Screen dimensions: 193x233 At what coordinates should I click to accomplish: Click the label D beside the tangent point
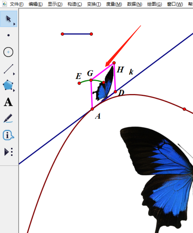pos(121,93)
